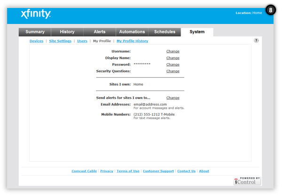Open the Comcast Cable footer link
Image resolution: width=282 pixels, height=195 pixels.
coord(84,171)
